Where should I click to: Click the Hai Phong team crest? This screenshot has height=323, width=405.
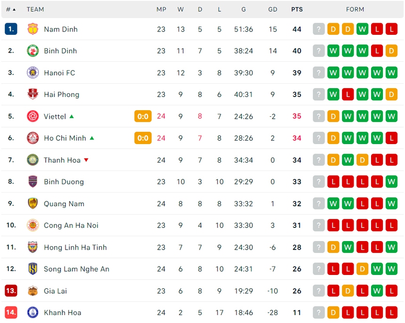(32, 94)
